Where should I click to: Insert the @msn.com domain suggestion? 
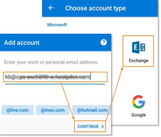click(53, 110)
